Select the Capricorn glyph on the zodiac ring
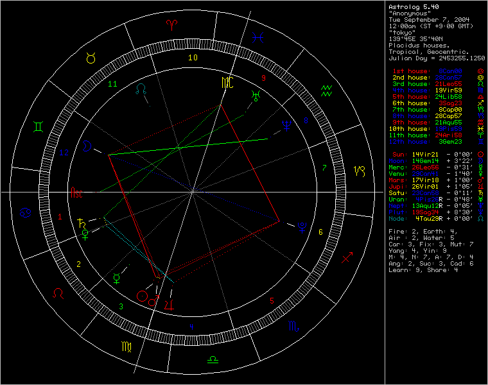 359,171
